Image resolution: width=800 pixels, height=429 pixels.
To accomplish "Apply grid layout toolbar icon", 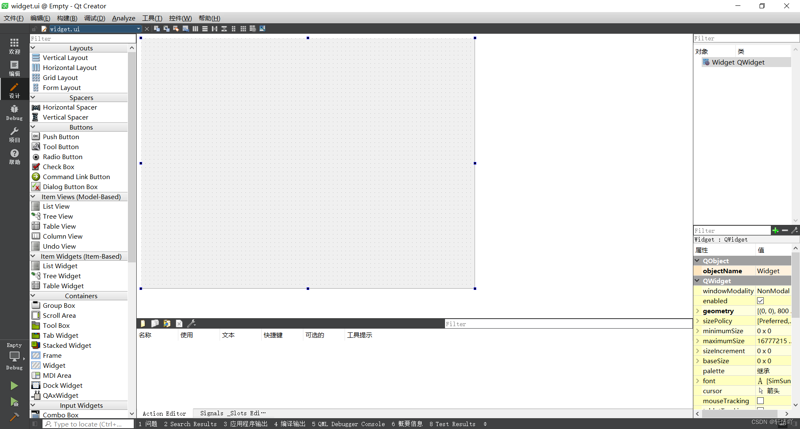I will tap(243, 29).
